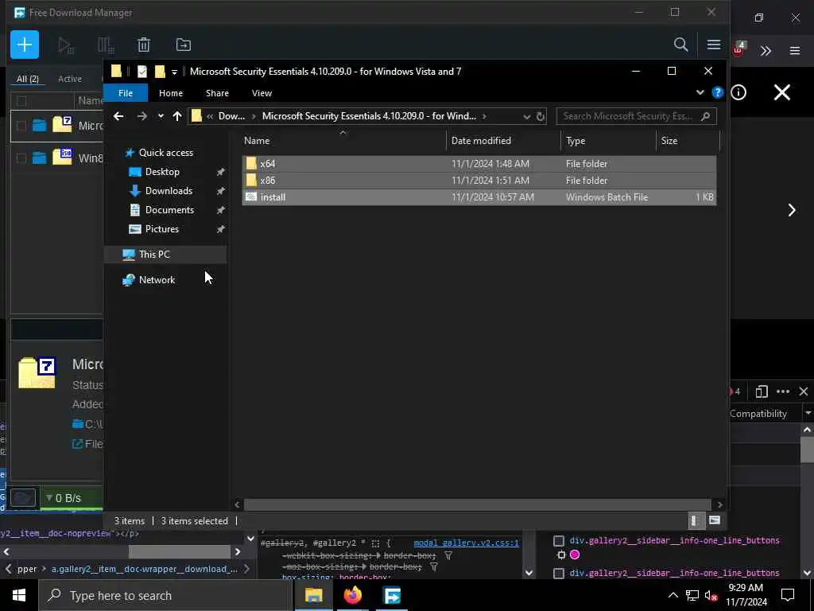Open the Share ribbon tab

[217, 93]
